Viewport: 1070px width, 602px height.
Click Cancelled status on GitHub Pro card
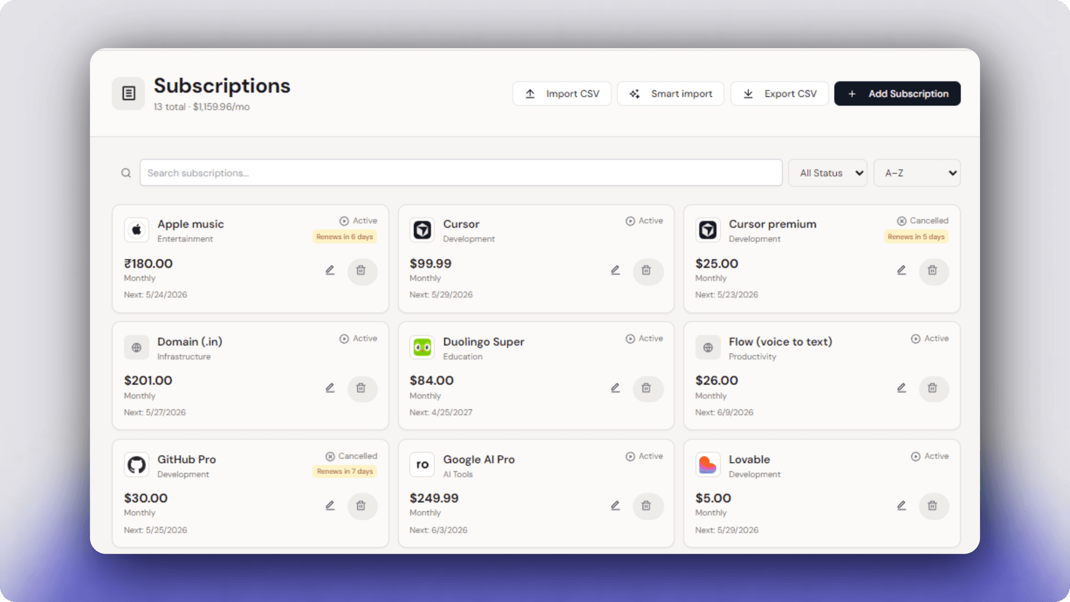[x=351, y=456]
